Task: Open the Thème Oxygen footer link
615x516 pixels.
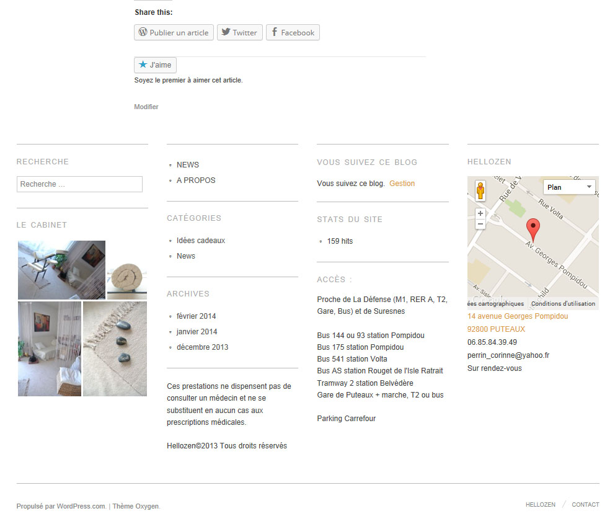Action: [136, 506]
